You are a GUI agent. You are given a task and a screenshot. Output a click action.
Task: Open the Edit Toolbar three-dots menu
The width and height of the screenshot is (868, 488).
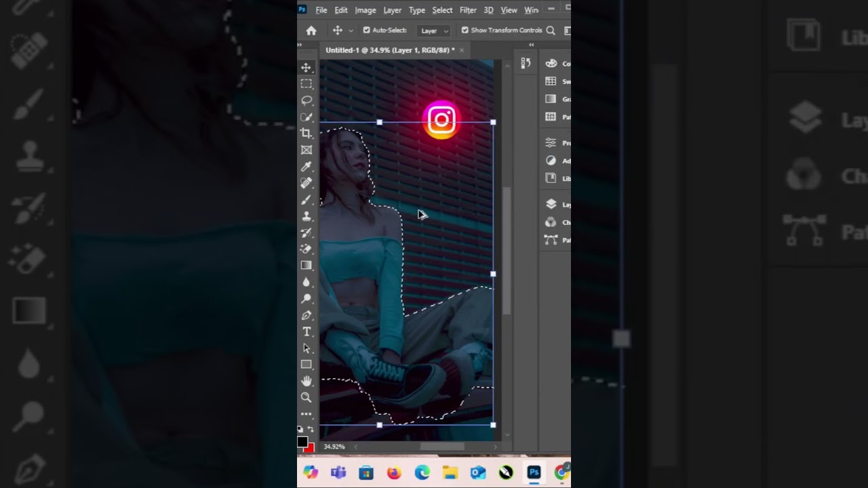tap(307, 413)
